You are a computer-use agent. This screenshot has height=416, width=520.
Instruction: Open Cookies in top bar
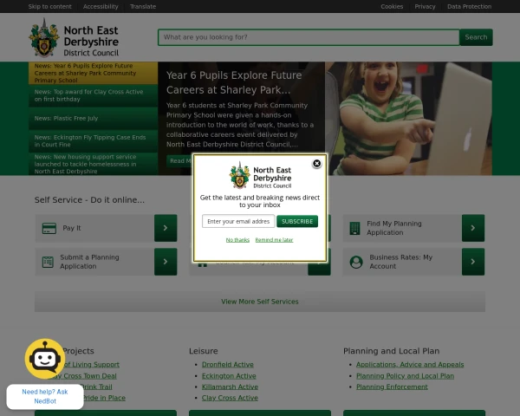click(392, 6)
